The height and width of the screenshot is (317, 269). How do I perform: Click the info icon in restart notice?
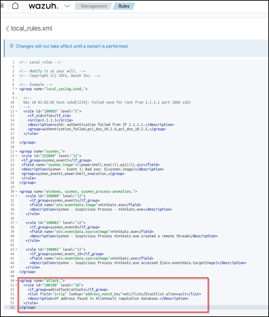(12, 46)
